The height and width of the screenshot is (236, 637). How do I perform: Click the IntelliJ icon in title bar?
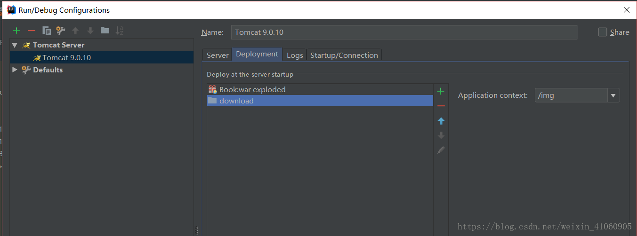point(12,10)
